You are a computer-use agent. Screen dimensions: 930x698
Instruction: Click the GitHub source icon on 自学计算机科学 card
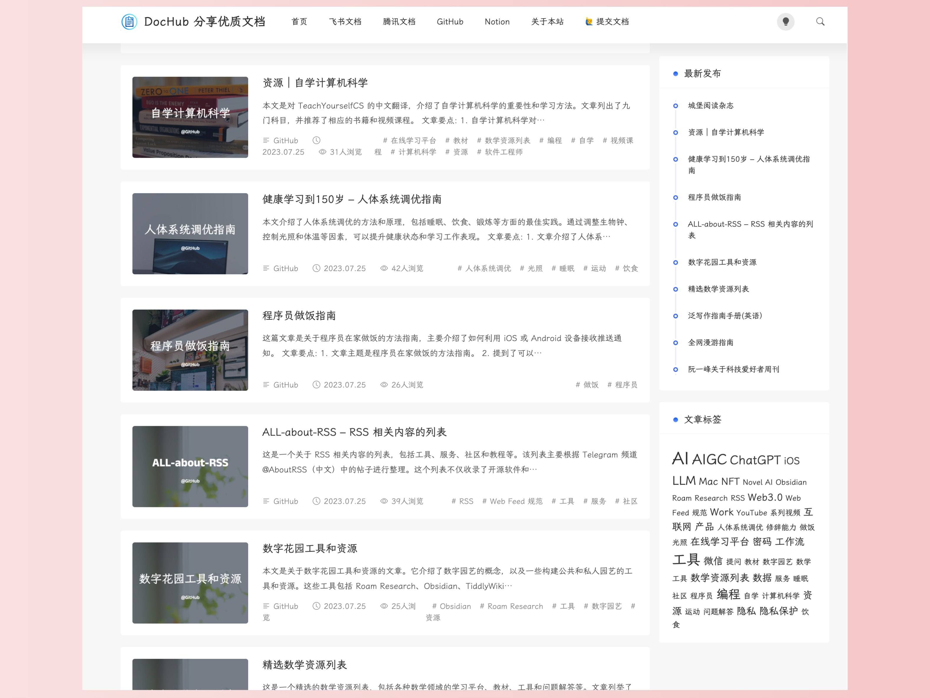[266, 140]
